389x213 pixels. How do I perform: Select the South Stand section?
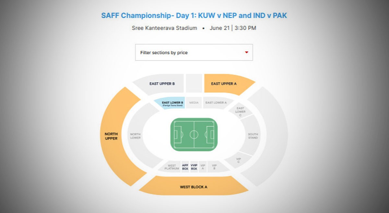point(253,136)
